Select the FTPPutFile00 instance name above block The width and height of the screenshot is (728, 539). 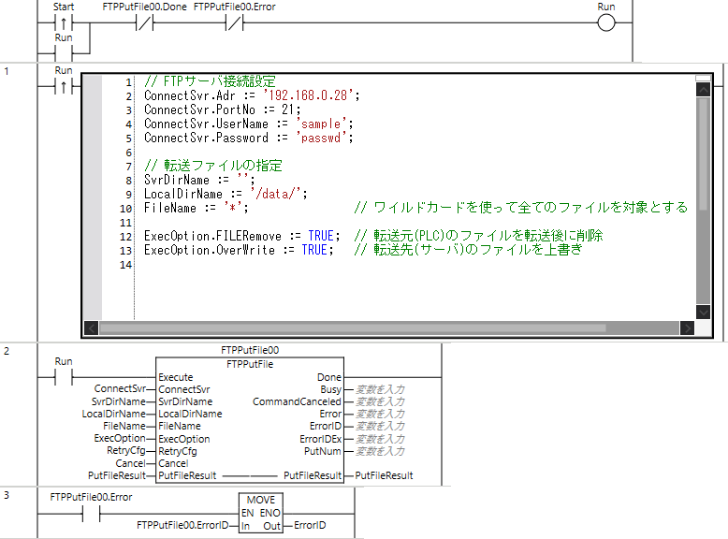tap(250, 349)
